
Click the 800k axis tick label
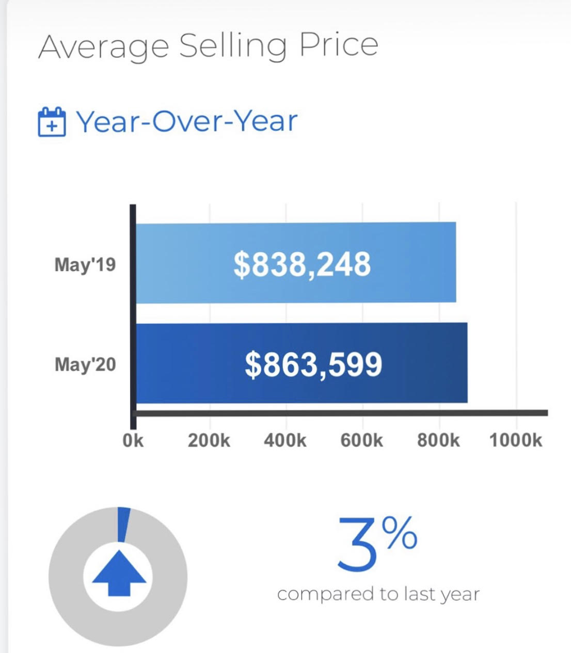pyautogui.click(x=438, y=440)
